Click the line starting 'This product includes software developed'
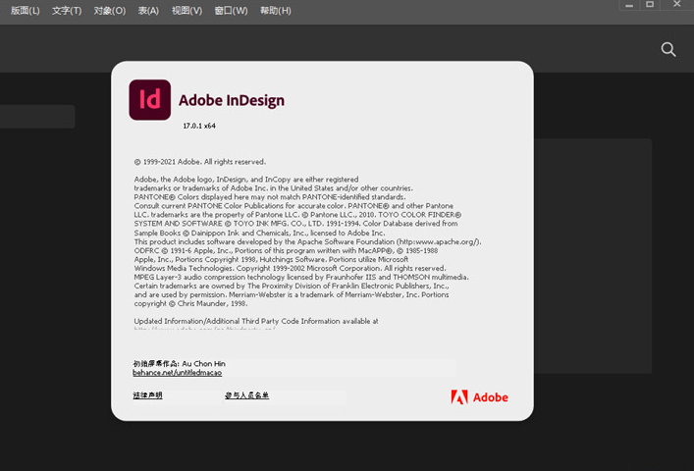694x471 pixels. click(307, 241)
